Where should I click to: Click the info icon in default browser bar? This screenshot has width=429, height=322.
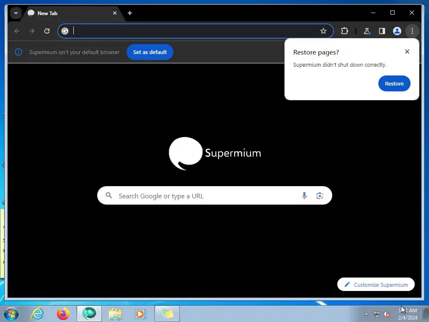pyautogui.click(x=18, y=52)
